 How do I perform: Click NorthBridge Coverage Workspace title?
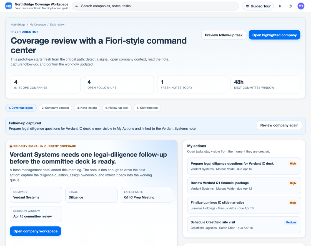(41, 4)
